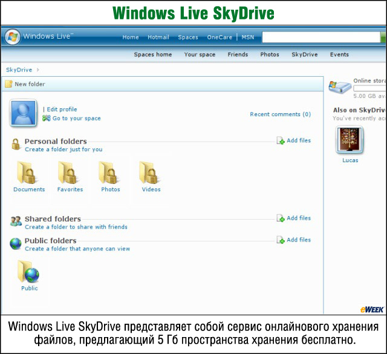This screenshot has width=387, height=354.
Task: Click the Add files icon for Public folders
Action: click(x=281, y=240)
